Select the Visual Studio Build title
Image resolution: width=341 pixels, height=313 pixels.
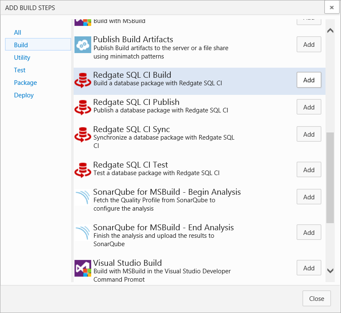point(128,263)
